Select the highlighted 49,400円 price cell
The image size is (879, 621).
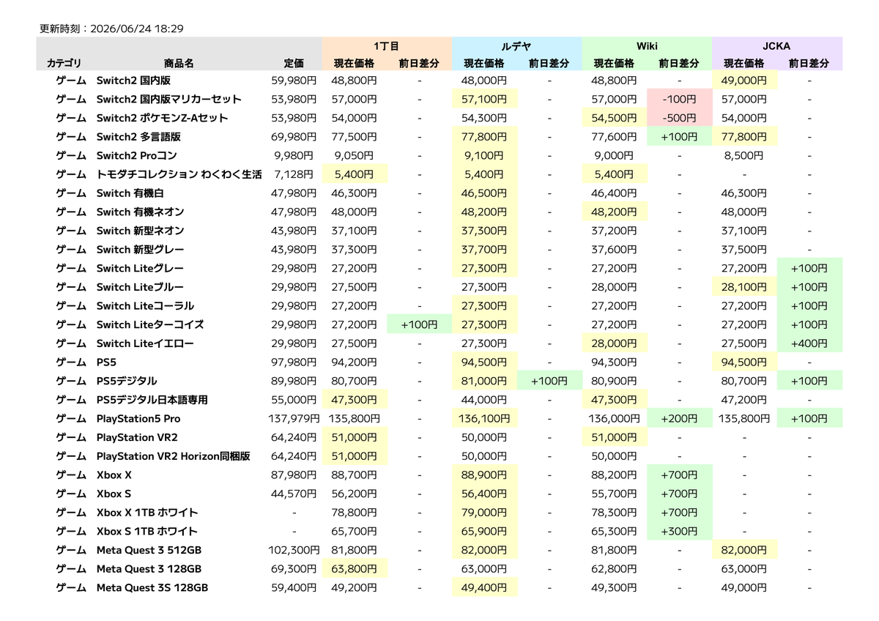pyautogui.click(x=484, y=588)
